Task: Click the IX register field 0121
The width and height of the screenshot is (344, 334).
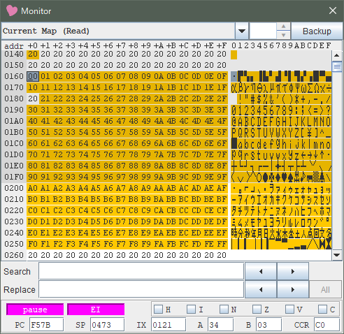Action: (169, 325)
